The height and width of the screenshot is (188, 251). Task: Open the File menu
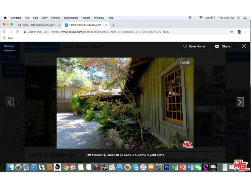pyautogui.click(x=27, y=18)
